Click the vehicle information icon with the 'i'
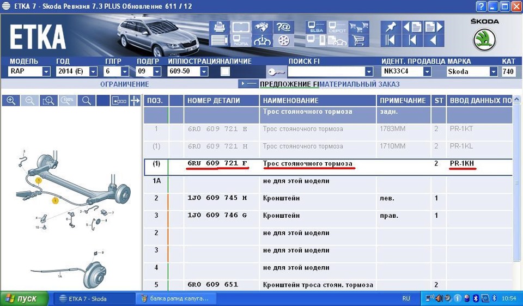The width and height of the screenshot is (523, 306). coord(262,40)
